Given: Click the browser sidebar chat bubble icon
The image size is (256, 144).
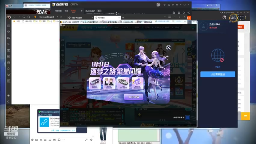Looking at the screenshot, I should coord(9,68).
